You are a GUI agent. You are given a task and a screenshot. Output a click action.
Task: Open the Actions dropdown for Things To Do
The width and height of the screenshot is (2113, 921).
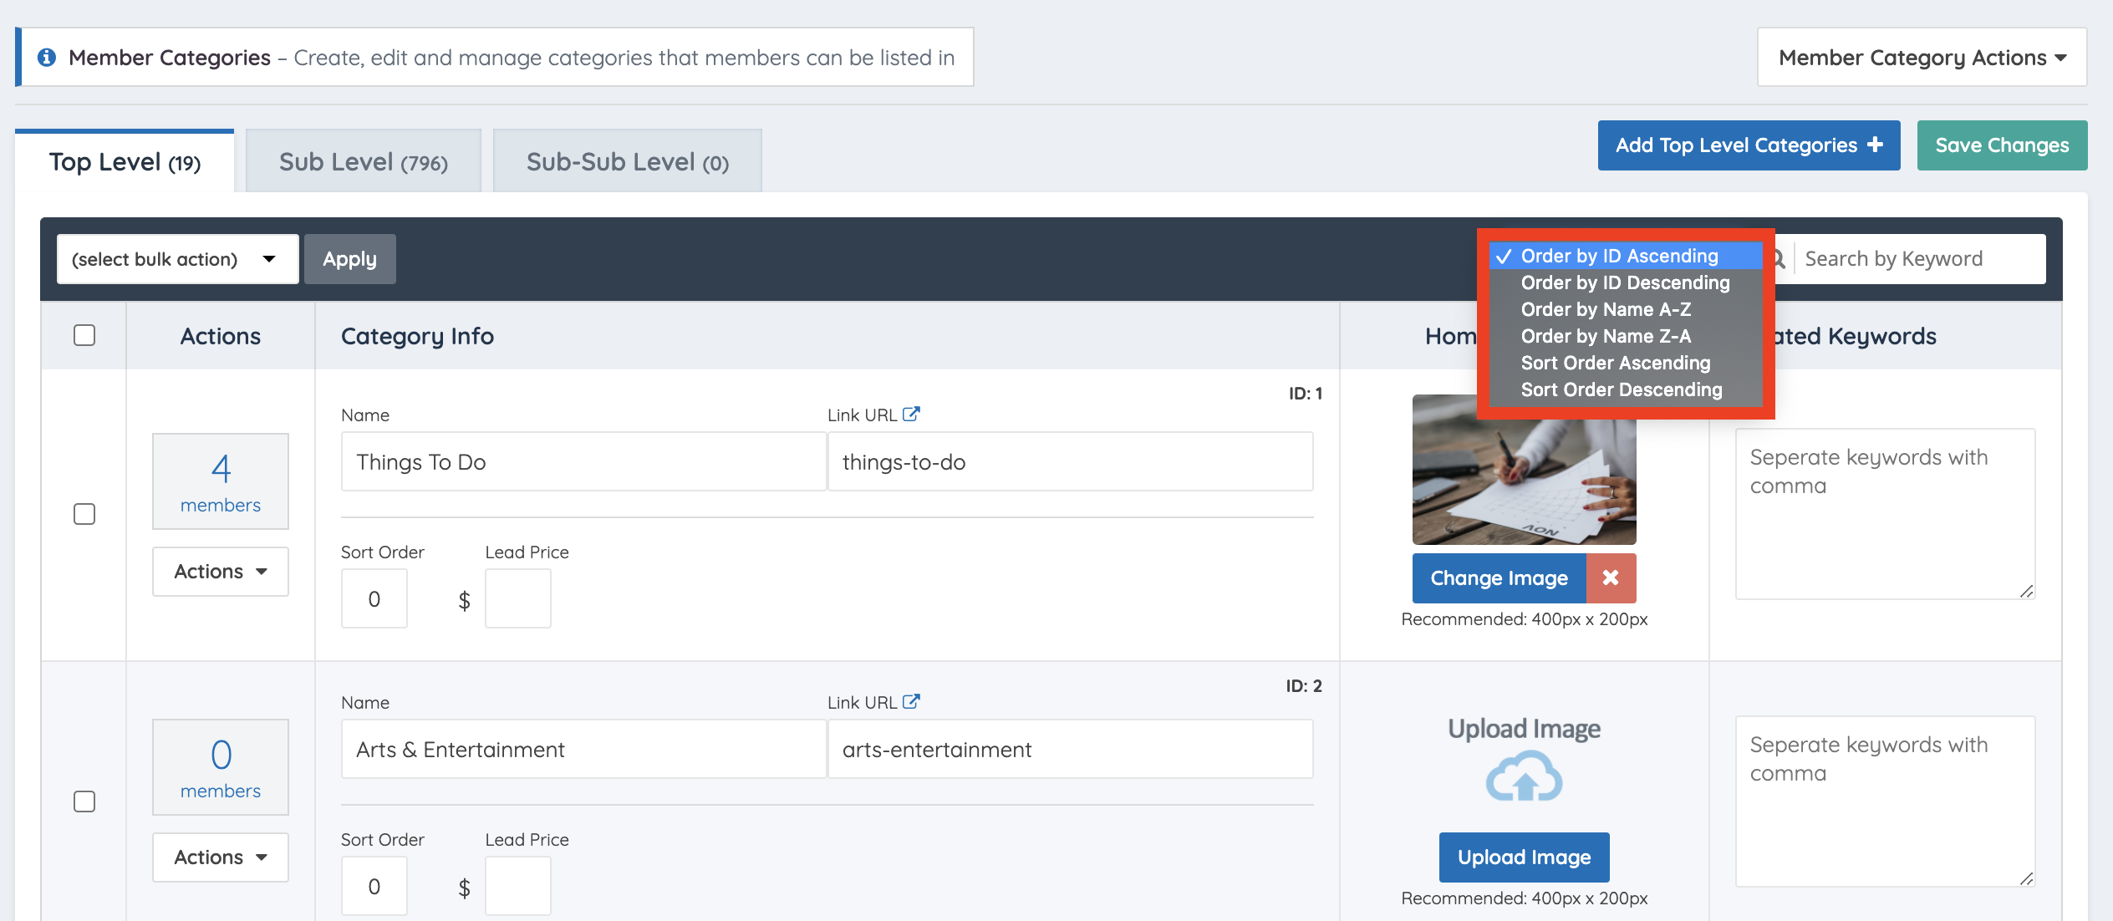click(220, 571)
